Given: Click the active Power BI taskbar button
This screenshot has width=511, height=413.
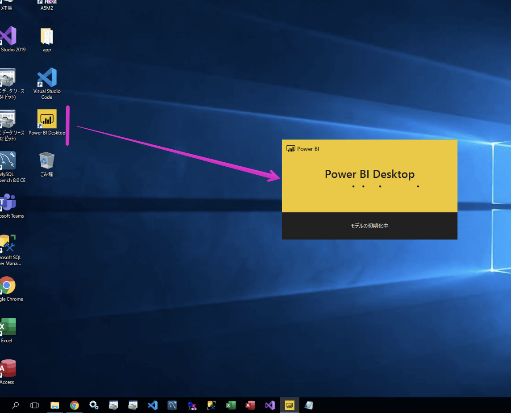Looking at the screenshot, I should [289, 405].
